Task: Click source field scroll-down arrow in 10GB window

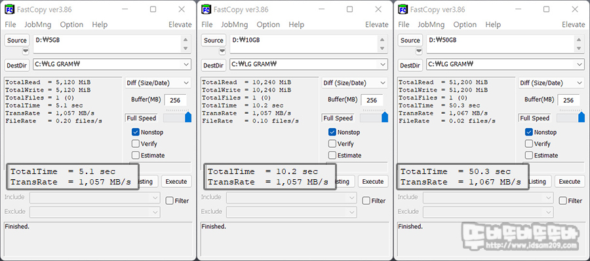Action: click(x=382, y=48)
